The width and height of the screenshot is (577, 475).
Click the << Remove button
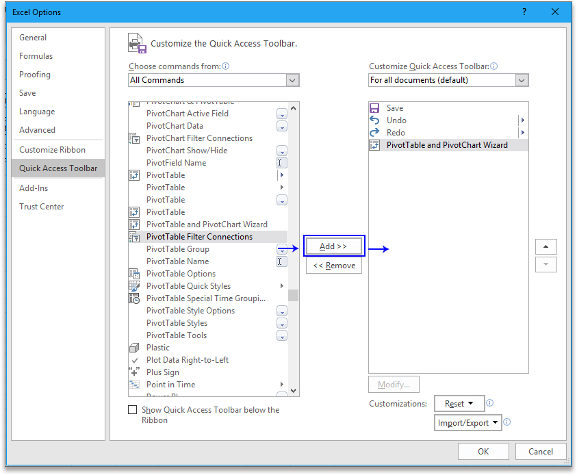(x=334, y=266)
